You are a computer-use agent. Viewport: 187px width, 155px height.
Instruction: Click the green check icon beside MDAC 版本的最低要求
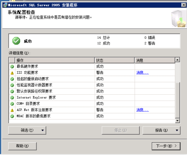[12, 116]
